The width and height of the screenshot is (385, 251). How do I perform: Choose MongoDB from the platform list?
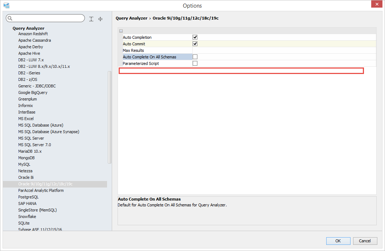tap(26, 158)
